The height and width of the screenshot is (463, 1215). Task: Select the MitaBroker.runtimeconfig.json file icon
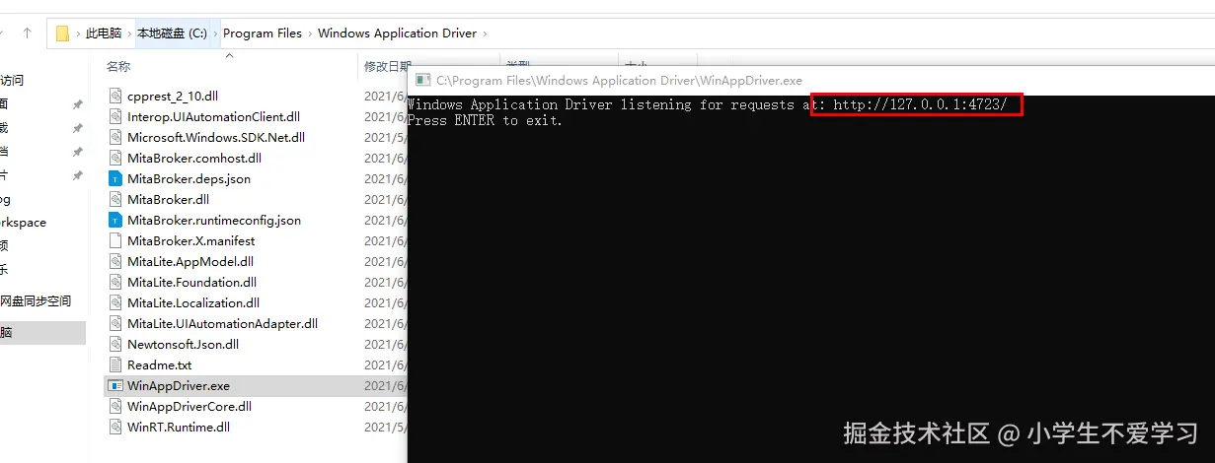click(115, 220)
